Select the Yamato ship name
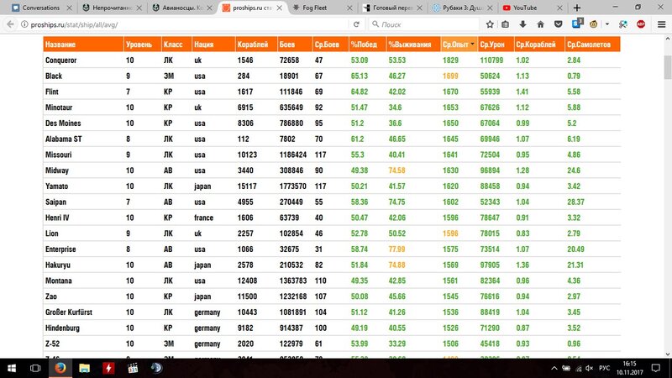Screen dimensions: 672x378 pyautogui.click(x=56, y=186)
